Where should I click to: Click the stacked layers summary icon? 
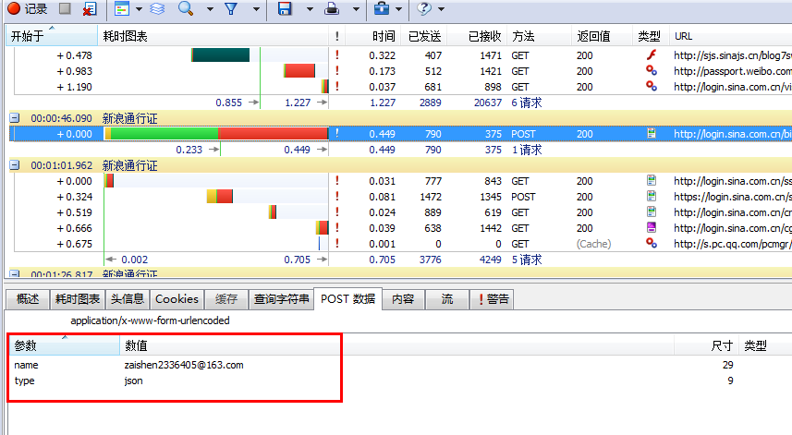(x=157, y=8)
